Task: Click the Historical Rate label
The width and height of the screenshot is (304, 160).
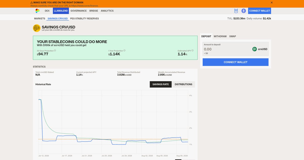Action: [x=43, y=84]
